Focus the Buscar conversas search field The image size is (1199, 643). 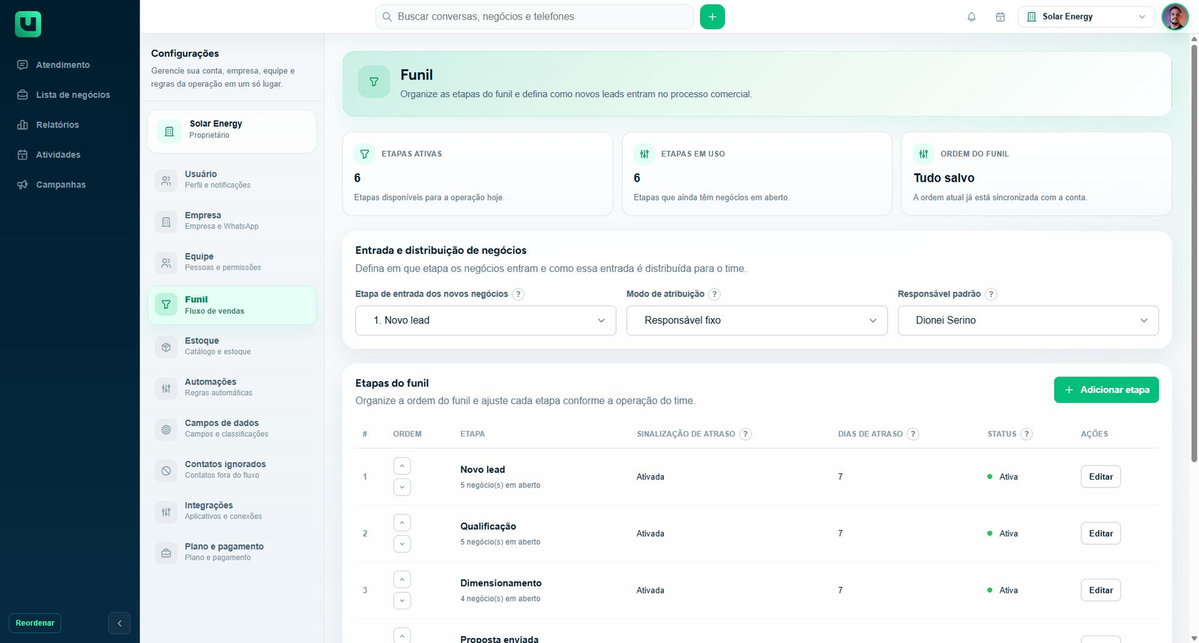point(534,16)
